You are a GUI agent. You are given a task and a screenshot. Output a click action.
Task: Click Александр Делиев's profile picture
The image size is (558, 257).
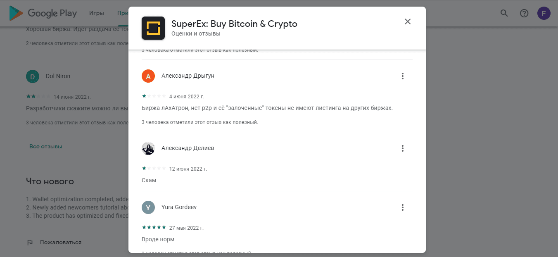148,148
